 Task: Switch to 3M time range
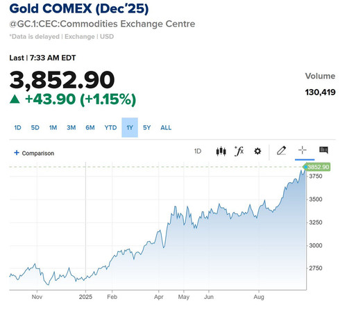click(x=71, y=128)
